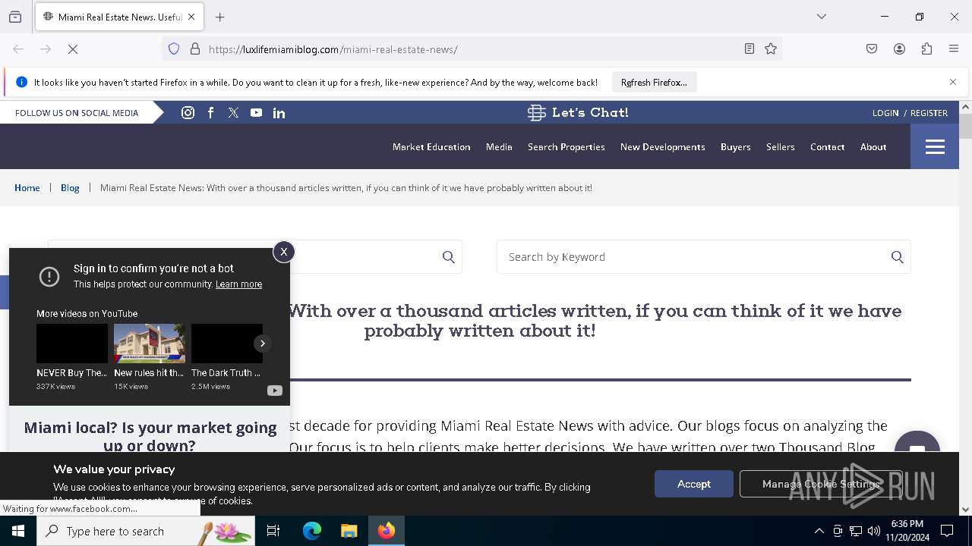Click the LOGIN link
The height and width of the screenshot is (546, 972).
(x=885, y=113)
